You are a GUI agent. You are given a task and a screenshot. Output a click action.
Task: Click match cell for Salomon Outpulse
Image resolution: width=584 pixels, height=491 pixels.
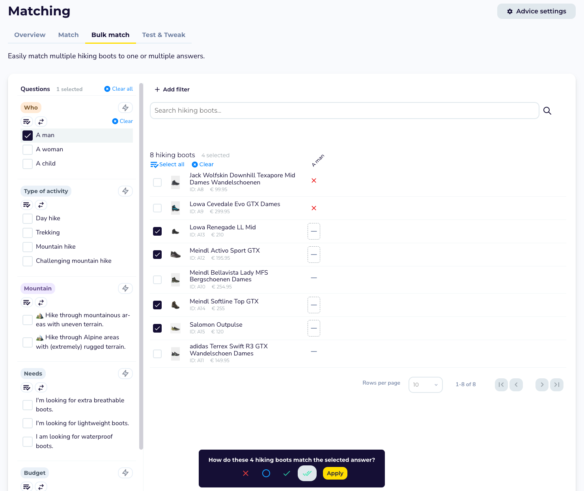[x=314, y=328]
